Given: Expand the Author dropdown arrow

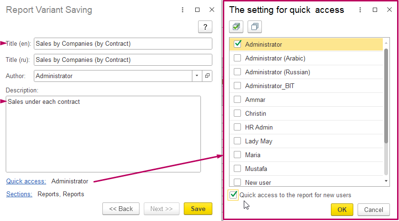Looking at the screenshot, I should click(197, 76).
